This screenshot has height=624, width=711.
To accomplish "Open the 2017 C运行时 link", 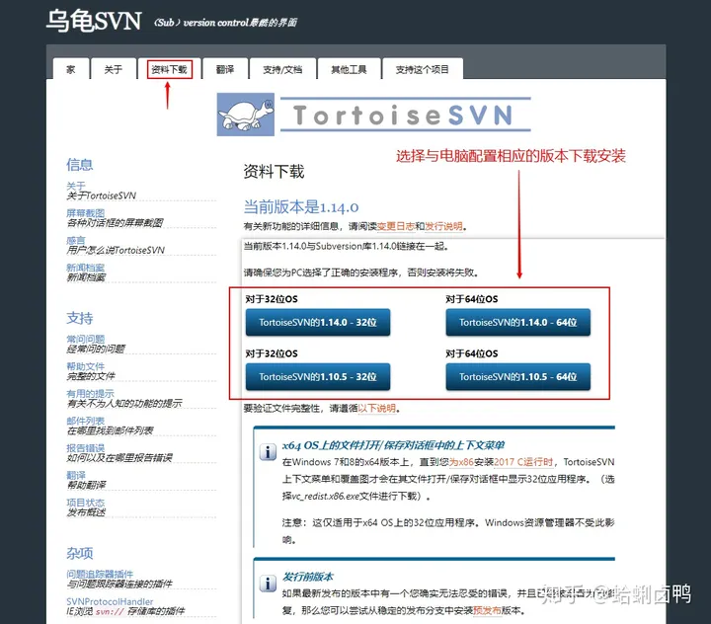I will tap(523, 462).
